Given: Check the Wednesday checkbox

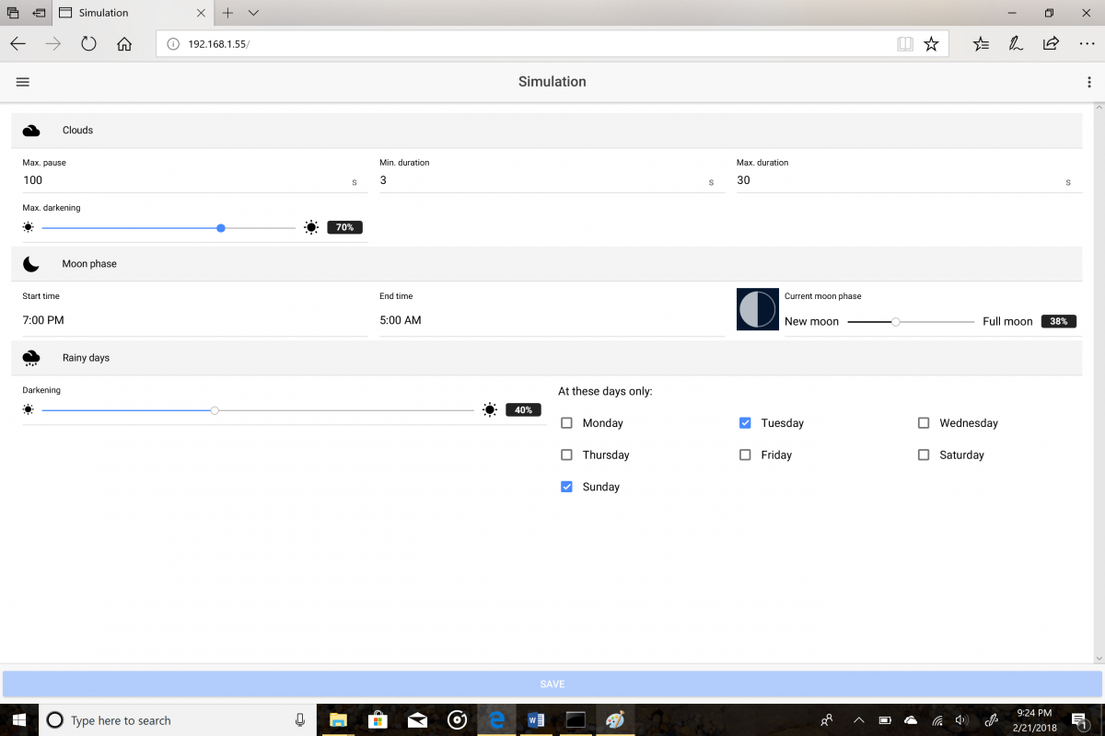Looking at the screenshot, I should click(924, 423).
